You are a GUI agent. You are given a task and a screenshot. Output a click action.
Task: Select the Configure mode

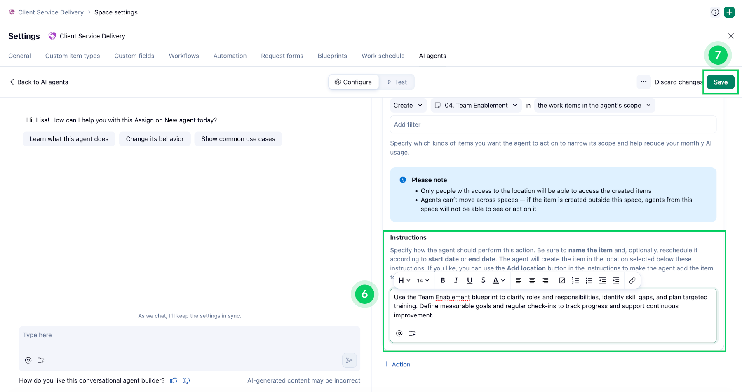[x=353, y=82]
